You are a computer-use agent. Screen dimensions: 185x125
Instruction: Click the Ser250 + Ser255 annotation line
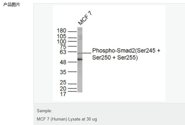[115, 58]
